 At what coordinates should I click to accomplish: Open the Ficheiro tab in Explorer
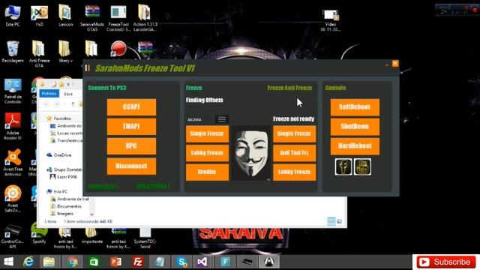click(49, 94)
